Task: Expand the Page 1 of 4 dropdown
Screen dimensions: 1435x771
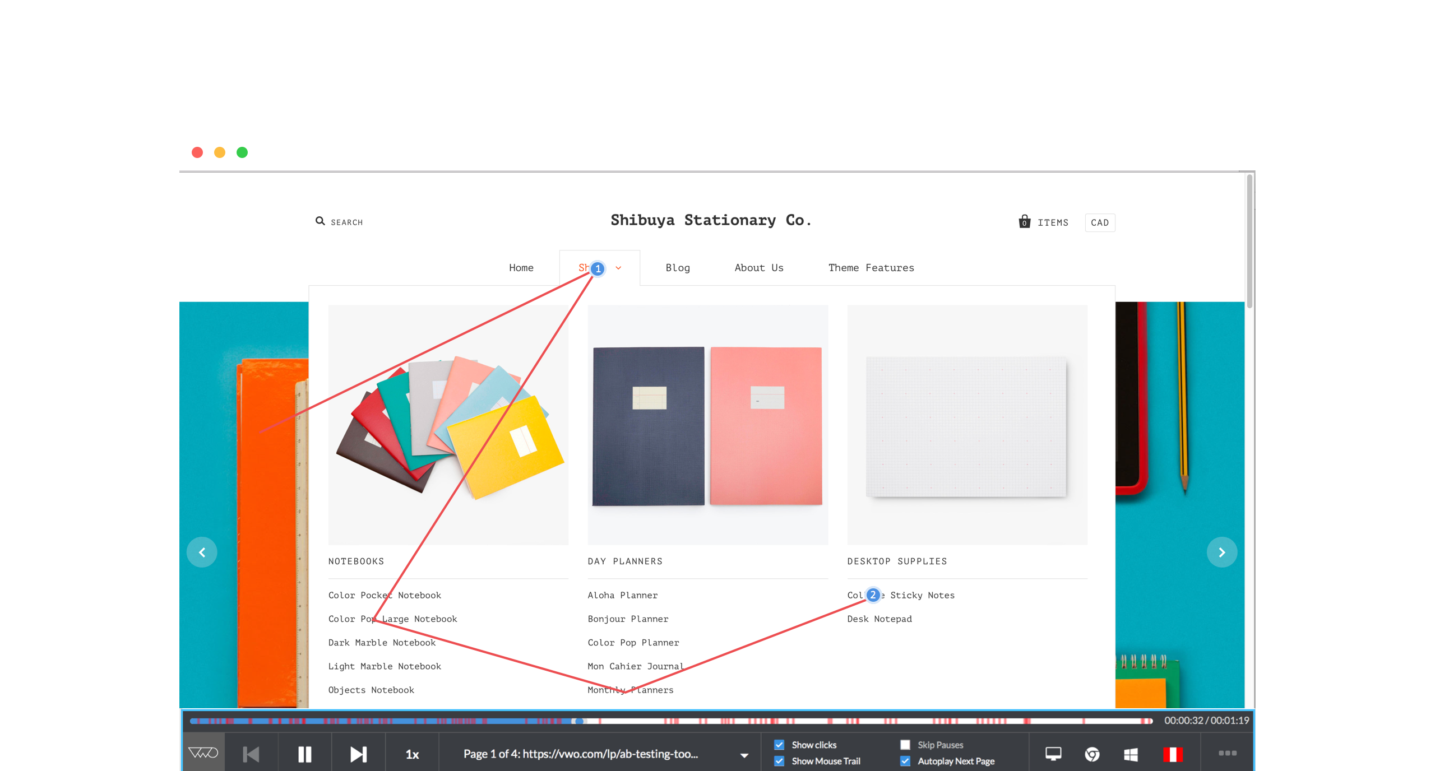Action: tap(744, 755)
